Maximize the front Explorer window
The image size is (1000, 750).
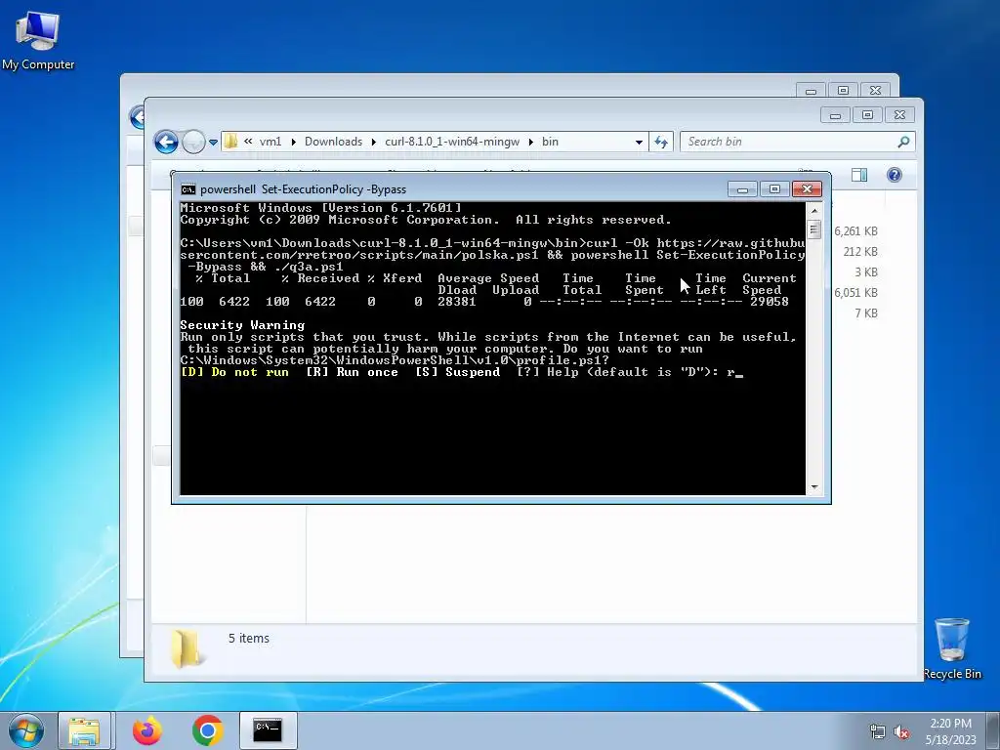pyautogui.click(x=867, y=115)
